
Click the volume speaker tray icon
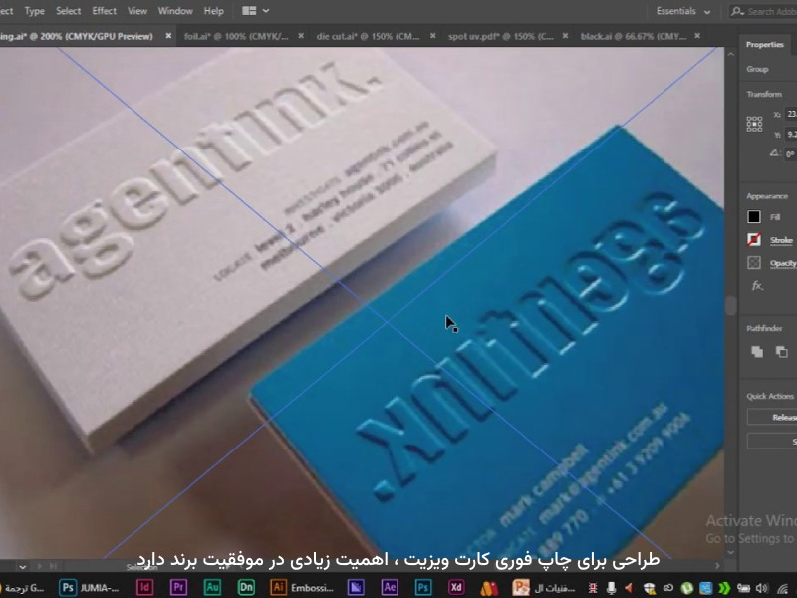(x=761, y=588)
